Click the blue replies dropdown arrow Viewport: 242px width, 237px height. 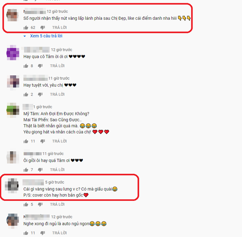pos(25,36)
